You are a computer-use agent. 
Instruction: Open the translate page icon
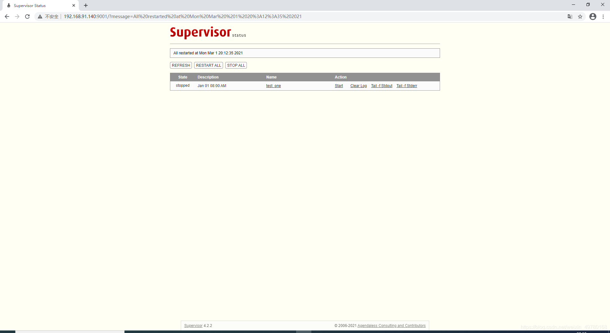(570, 17)
